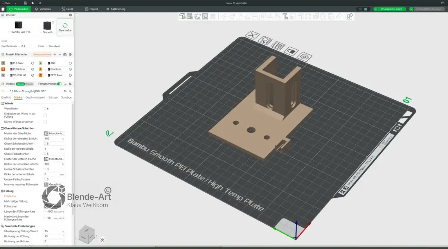Open the Assembly View icon

tap(350, 16)
